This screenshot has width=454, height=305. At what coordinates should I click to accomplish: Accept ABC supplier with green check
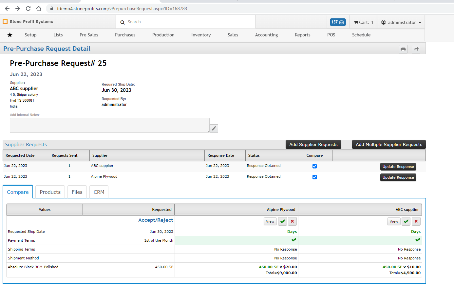tap(406, 221)
